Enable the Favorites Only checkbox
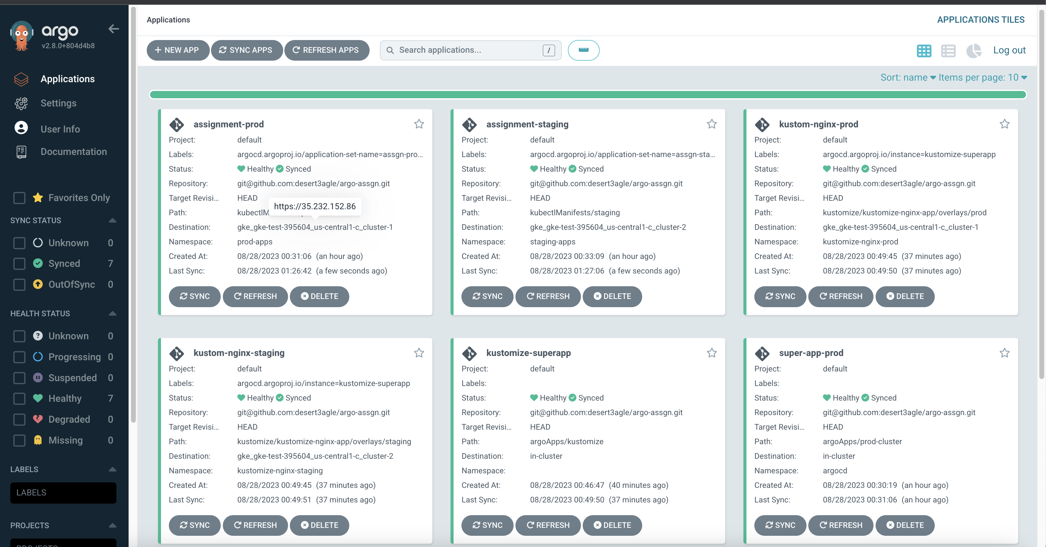This screenshot has height=547, width=1046. [19, 198]
